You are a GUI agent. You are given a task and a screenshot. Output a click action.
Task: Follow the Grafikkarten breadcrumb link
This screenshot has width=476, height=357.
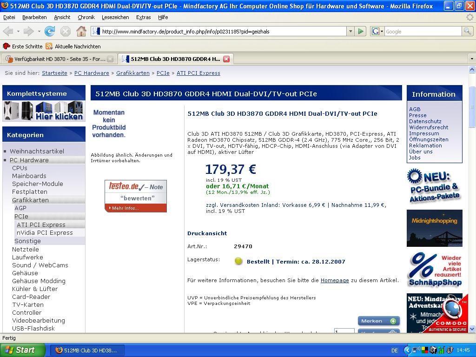133,73
